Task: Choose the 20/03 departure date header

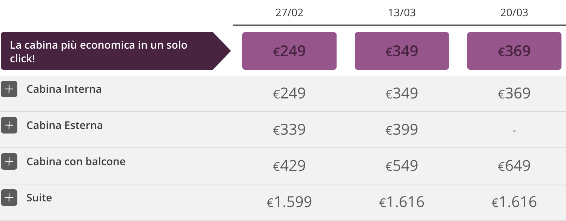Action: (x=514, y=12)
